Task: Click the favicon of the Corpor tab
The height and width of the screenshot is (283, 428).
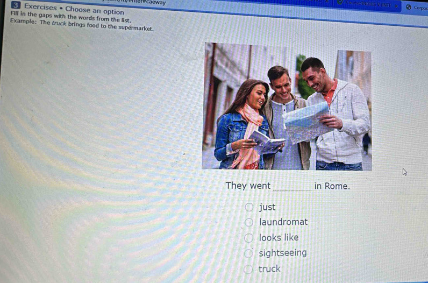Action: 408,7
